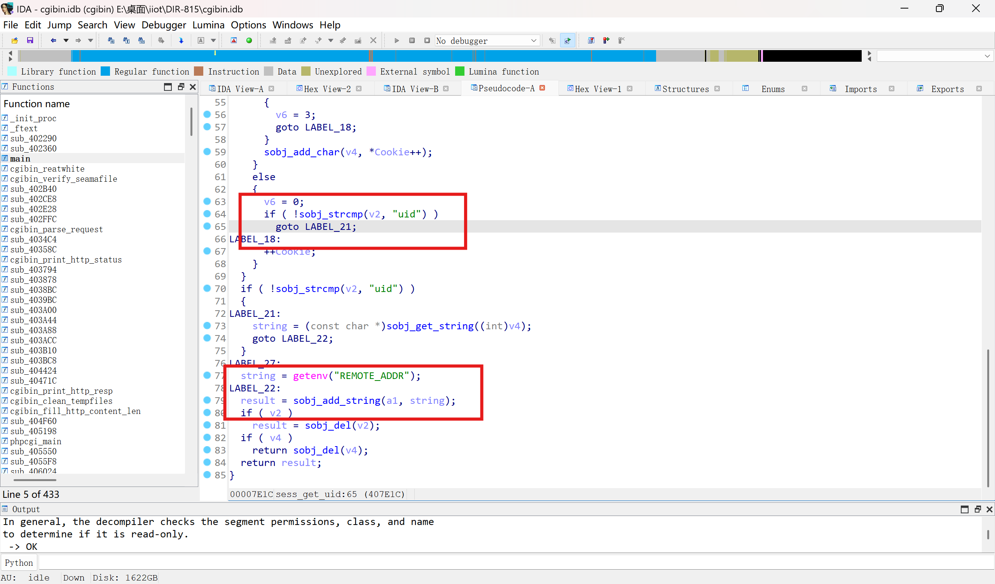995x584 pixels.
Task: Toggle breakpoint dot on line 70
Action: (207, 288)
